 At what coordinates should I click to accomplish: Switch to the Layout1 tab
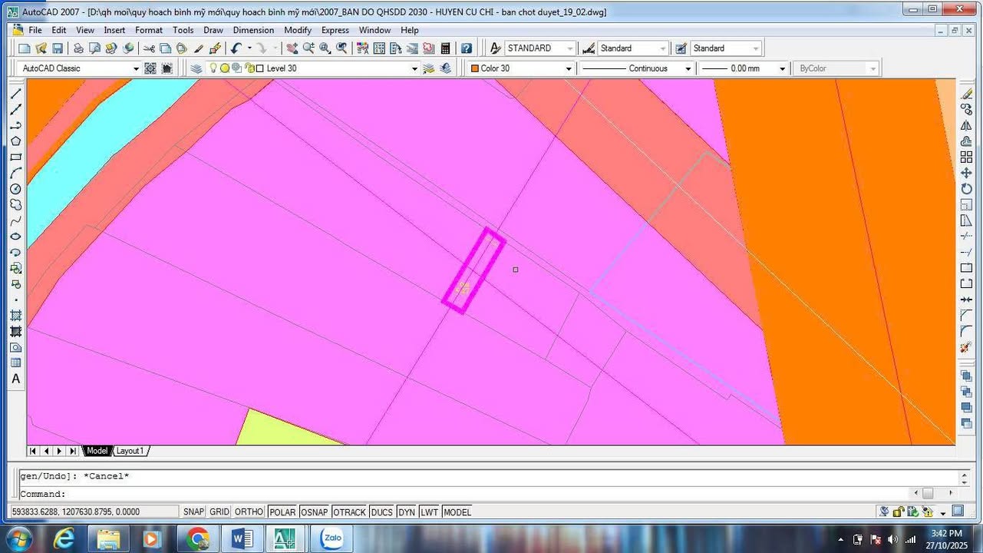130,451
